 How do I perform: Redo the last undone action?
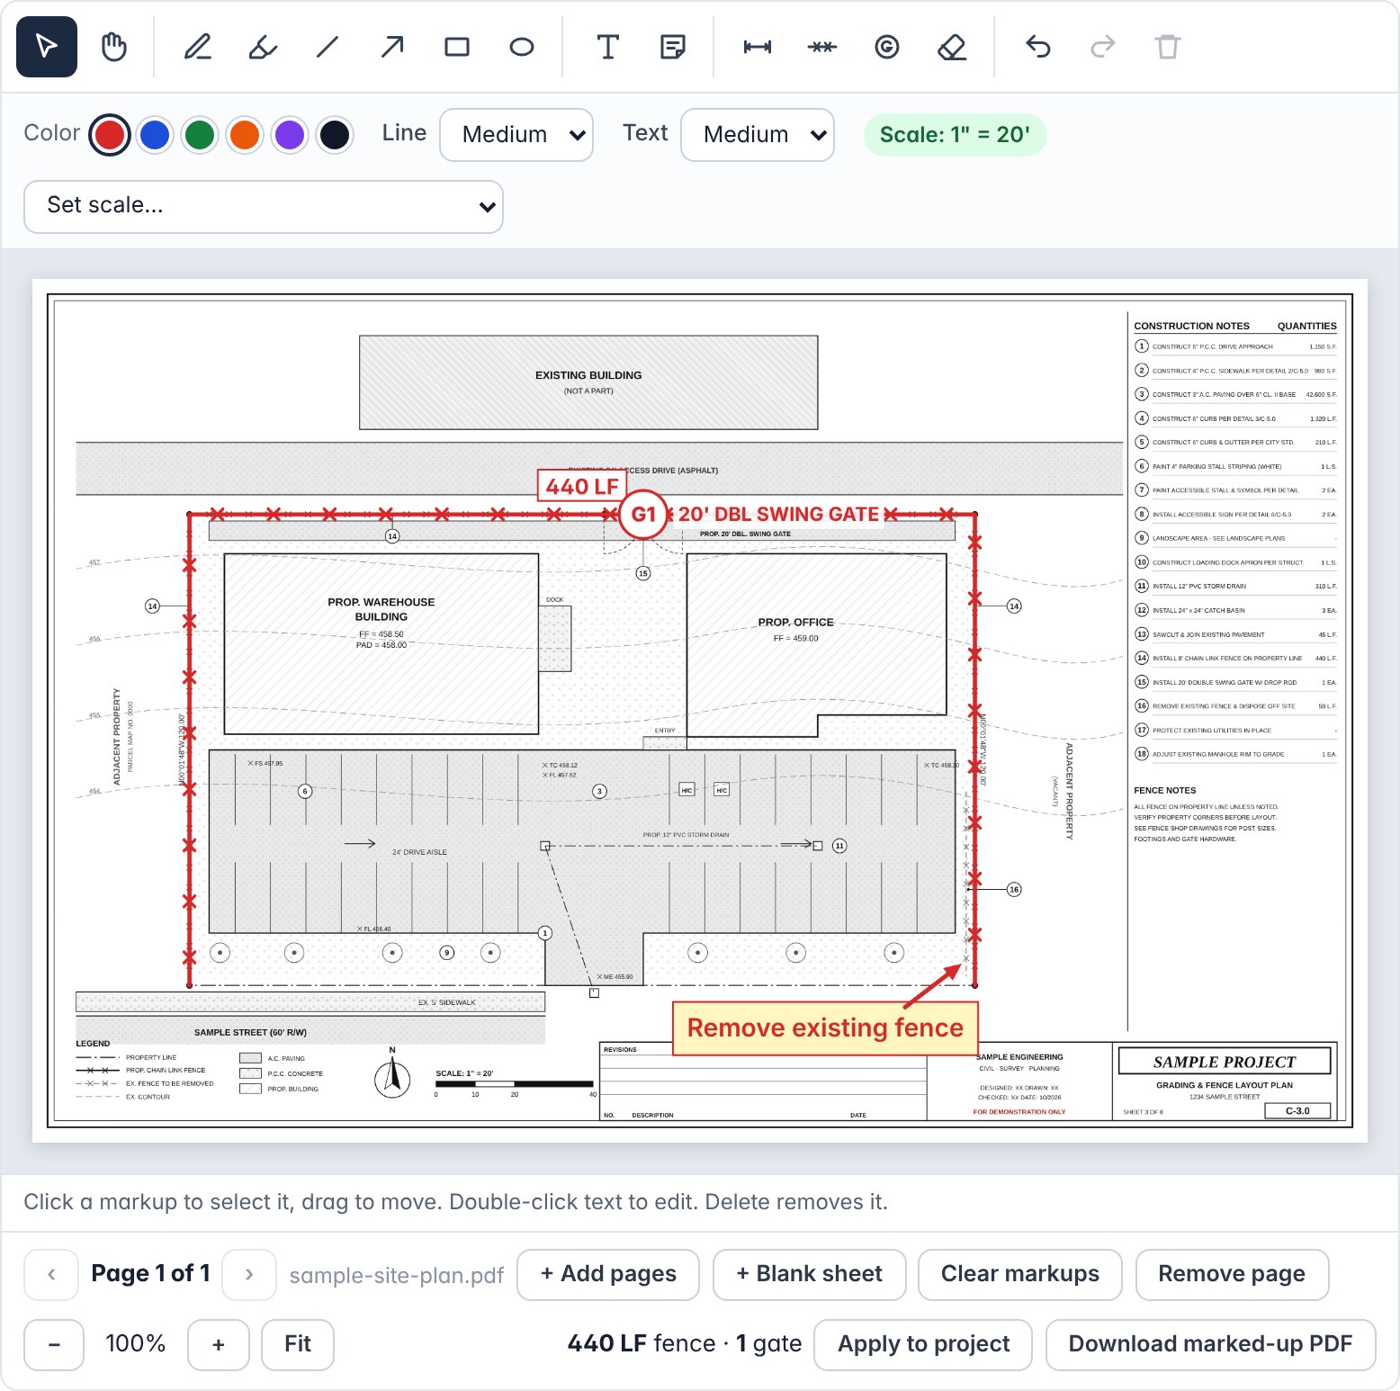tap(1103, 47)
